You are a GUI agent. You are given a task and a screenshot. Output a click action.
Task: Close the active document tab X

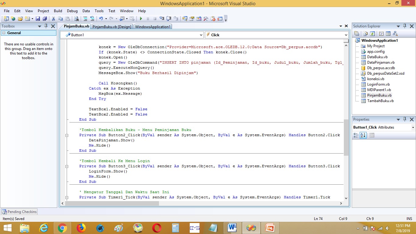coord(346,26)
